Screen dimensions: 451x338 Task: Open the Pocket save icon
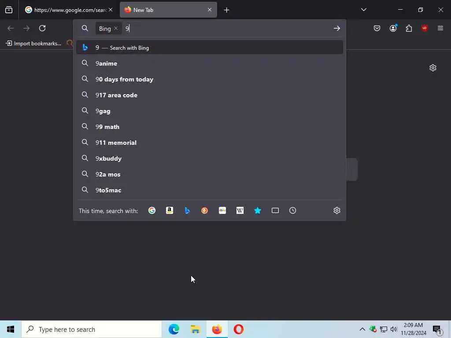click(377, 28)
